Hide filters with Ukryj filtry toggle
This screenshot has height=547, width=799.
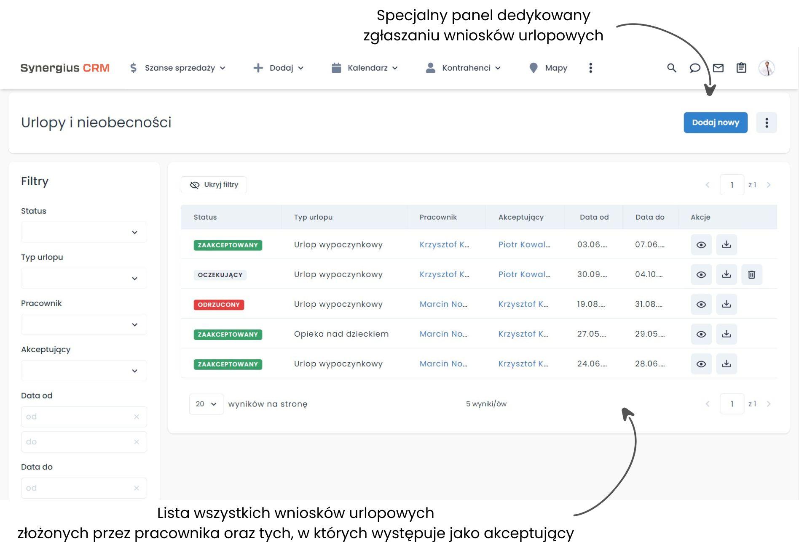214,185
